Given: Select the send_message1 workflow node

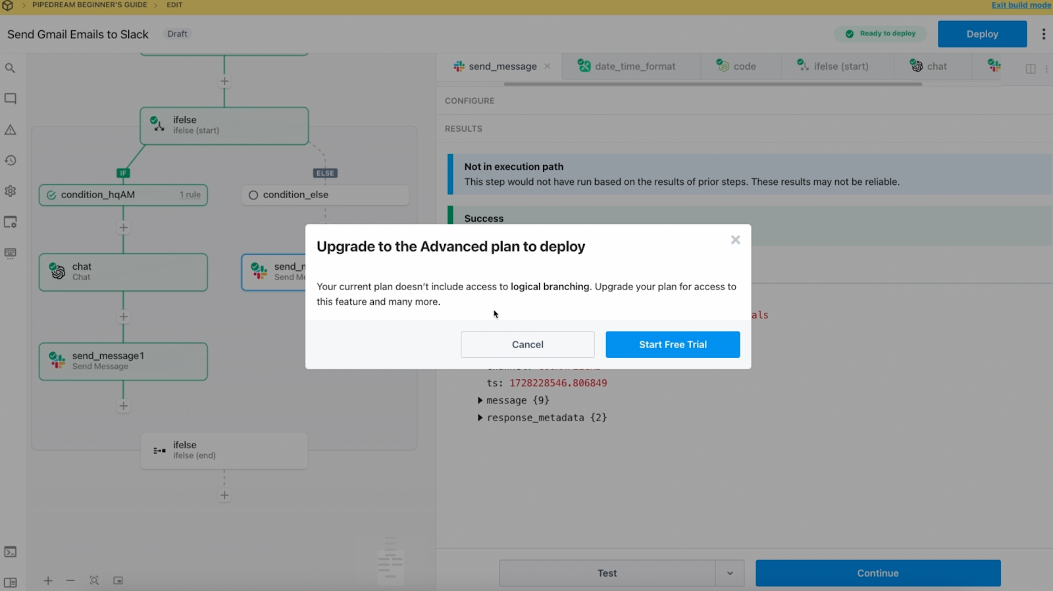Looking at the screenshot, I should [123, 361].
